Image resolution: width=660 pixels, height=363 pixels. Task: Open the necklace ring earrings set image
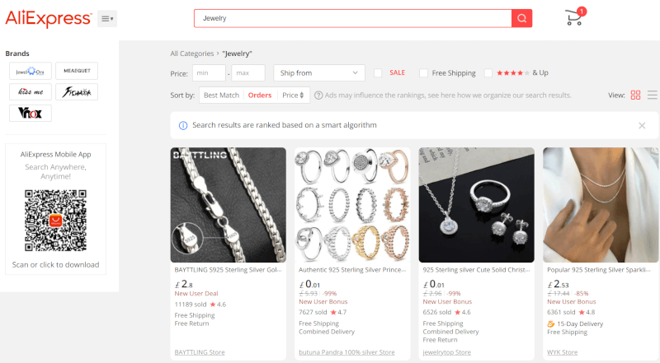pyautogui.click(x=477, y=205)
